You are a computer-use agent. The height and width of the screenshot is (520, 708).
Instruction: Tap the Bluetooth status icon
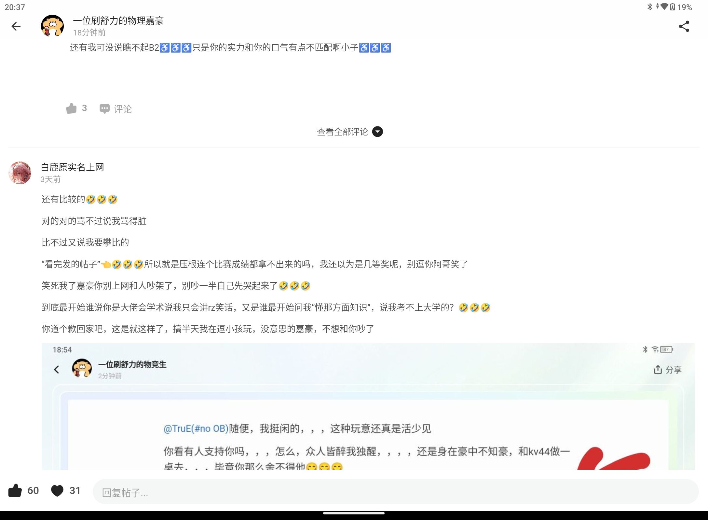click(649, 7)
